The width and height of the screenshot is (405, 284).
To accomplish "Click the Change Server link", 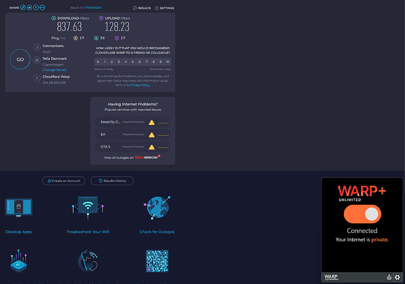I will 55,70.
